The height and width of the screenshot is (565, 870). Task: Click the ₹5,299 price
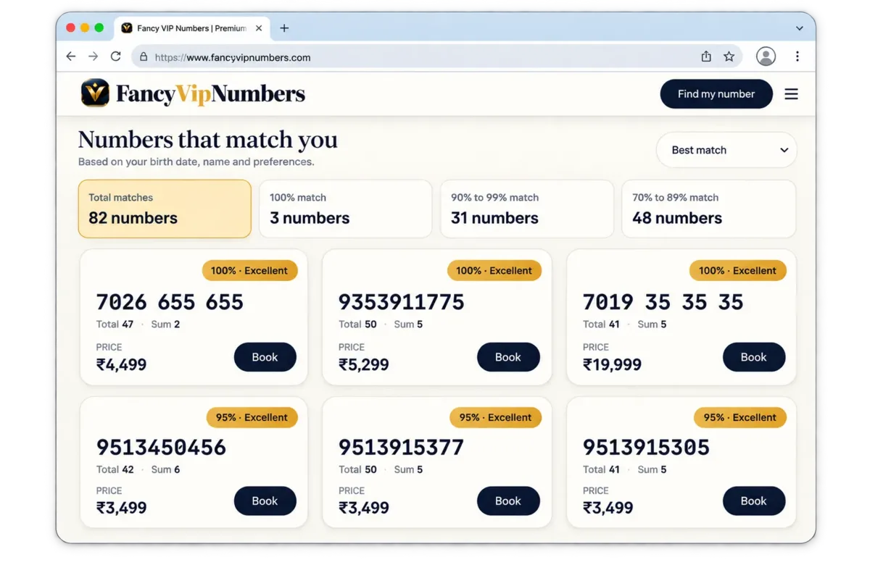point(364,364)
